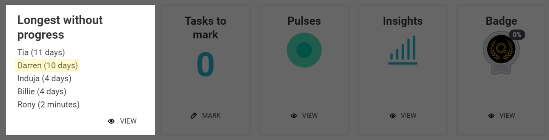The image size is (549, 140).
Task: Select Billie (4 days) entry
Action: [x=42, y=91]
